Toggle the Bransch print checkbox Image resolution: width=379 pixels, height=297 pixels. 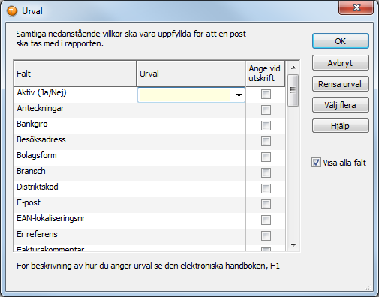(x=266, y=173)
